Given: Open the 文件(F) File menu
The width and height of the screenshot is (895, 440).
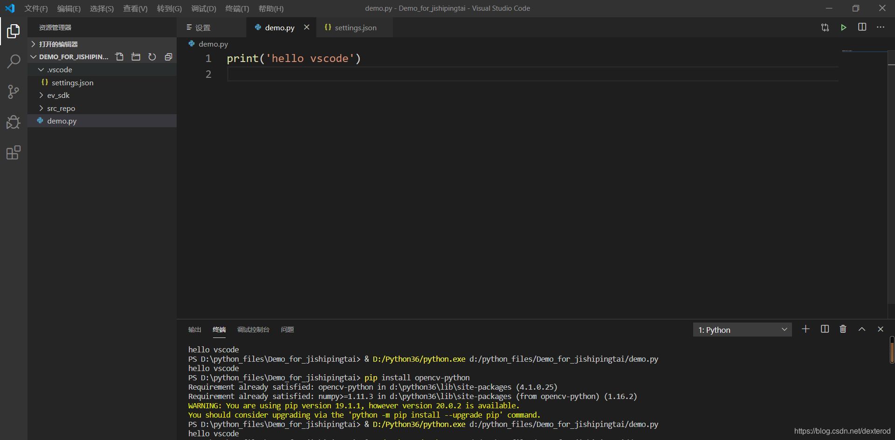Looking at the screenshot, I should pos(36,8).
